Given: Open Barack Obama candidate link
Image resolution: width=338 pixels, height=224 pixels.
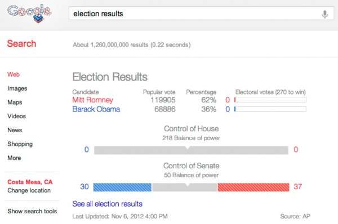Looking at the screenshot, I should click(x=96, y=109).
